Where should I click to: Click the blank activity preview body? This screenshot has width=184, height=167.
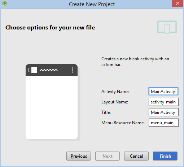52,107
